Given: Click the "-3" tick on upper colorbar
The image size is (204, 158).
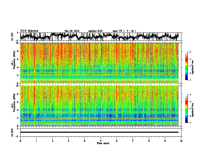Looking at the screenshot, I should coord(190,52).
